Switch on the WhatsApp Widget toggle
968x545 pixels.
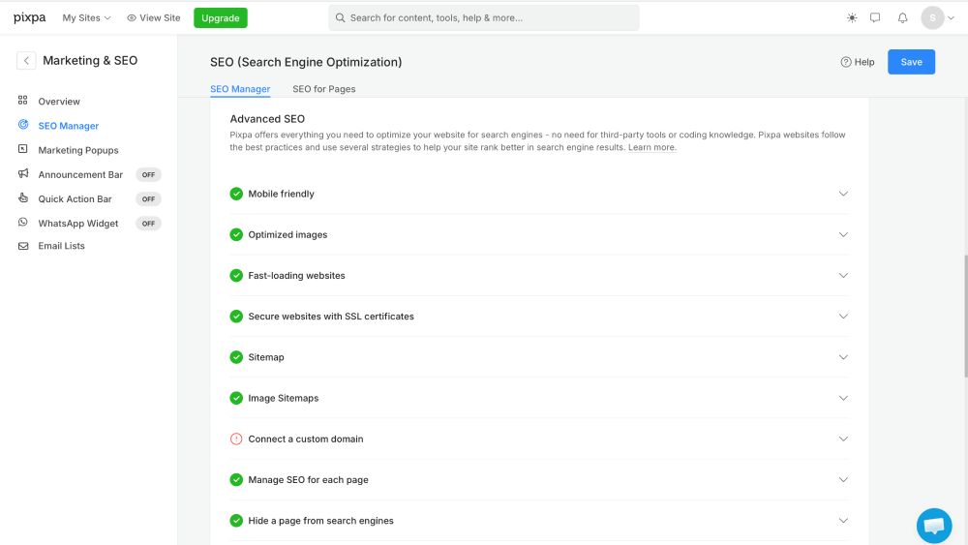point(148,224)
